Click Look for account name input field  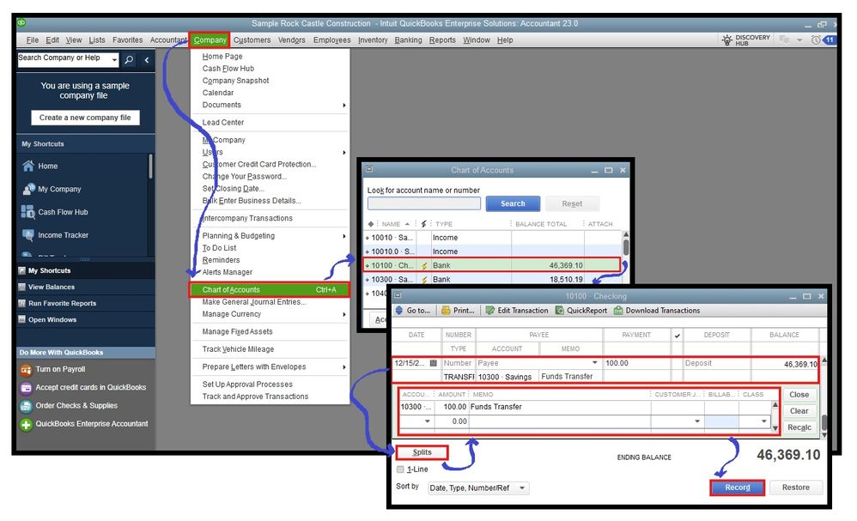click(x=424, y=203)
